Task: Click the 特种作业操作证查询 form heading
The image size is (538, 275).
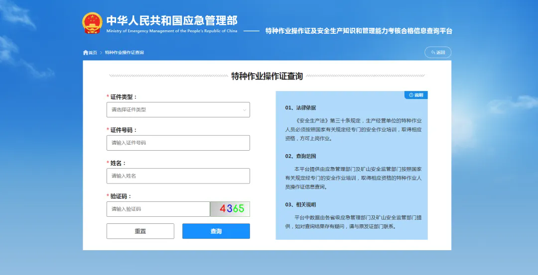Action: (x=267, y=76)
